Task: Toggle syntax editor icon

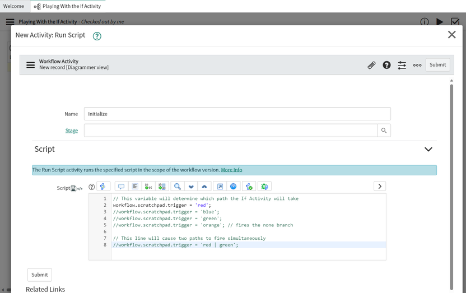Action: [x=103, y=187]
